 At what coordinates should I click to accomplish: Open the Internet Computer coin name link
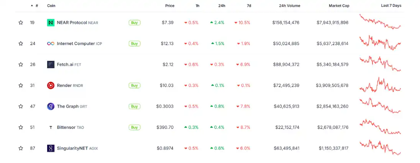75,44
